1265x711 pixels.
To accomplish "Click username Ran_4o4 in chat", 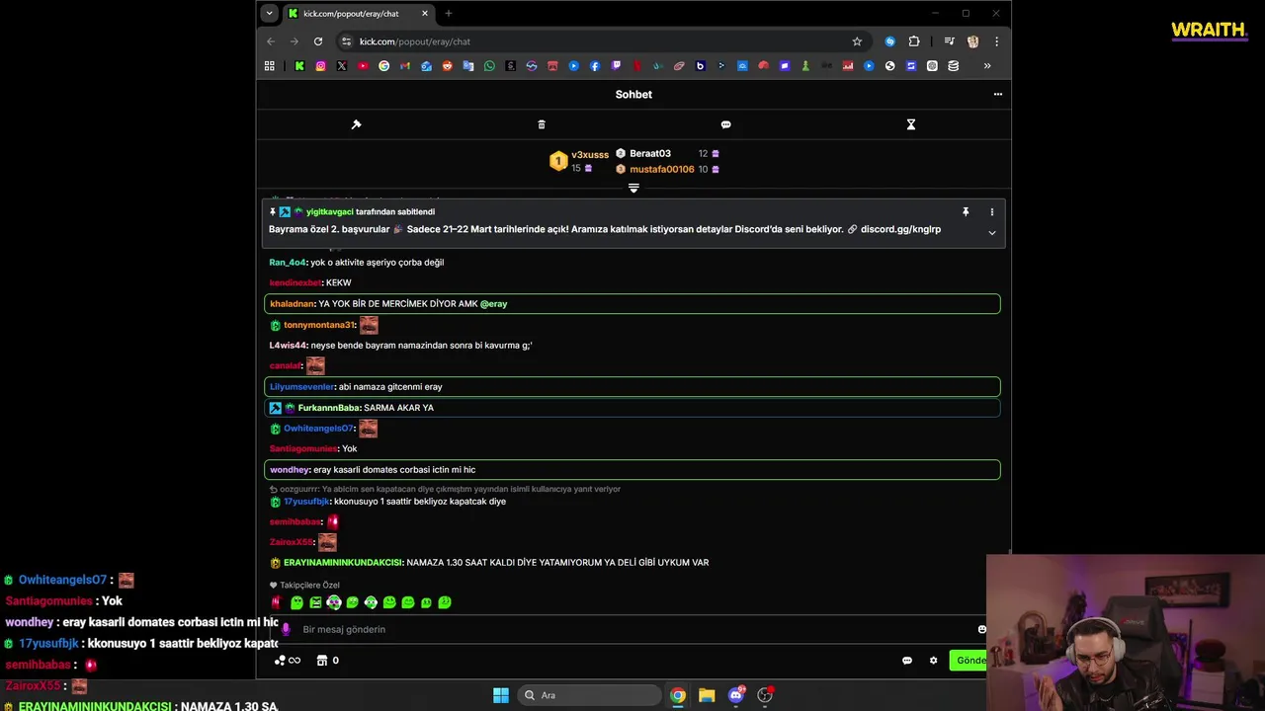I will tap(288, 263).
